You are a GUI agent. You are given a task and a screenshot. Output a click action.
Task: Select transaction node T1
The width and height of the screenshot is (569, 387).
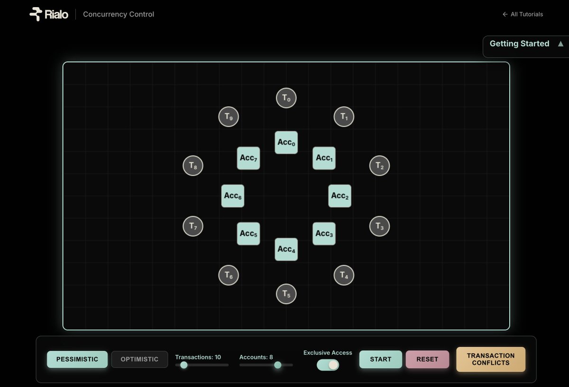pyautogui.click(x=344, y=117)
